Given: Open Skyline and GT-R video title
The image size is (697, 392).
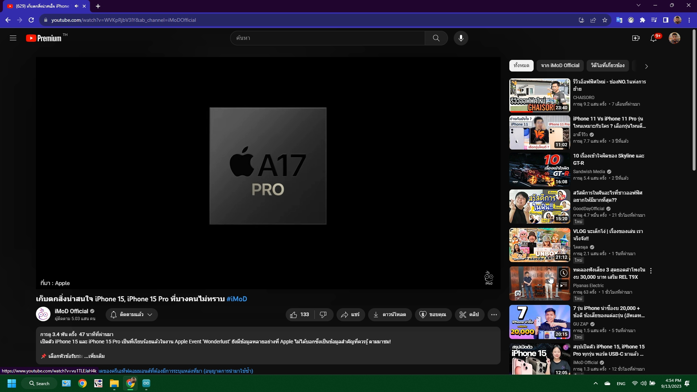Looking at the screenshot, I should point(609,159).
